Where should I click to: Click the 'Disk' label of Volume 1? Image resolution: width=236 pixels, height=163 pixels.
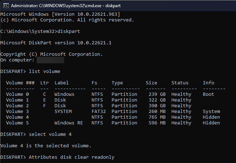[60, 100]
